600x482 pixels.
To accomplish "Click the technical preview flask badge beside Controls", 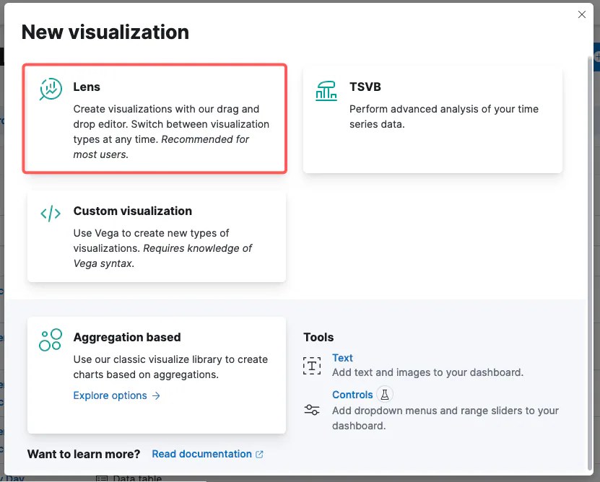I will (x=384, y=395).
